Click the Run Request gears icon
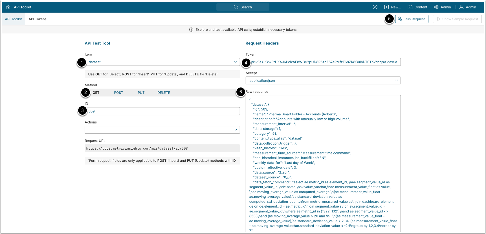Screen dimensions: 486x234 [x=400, y=19]
